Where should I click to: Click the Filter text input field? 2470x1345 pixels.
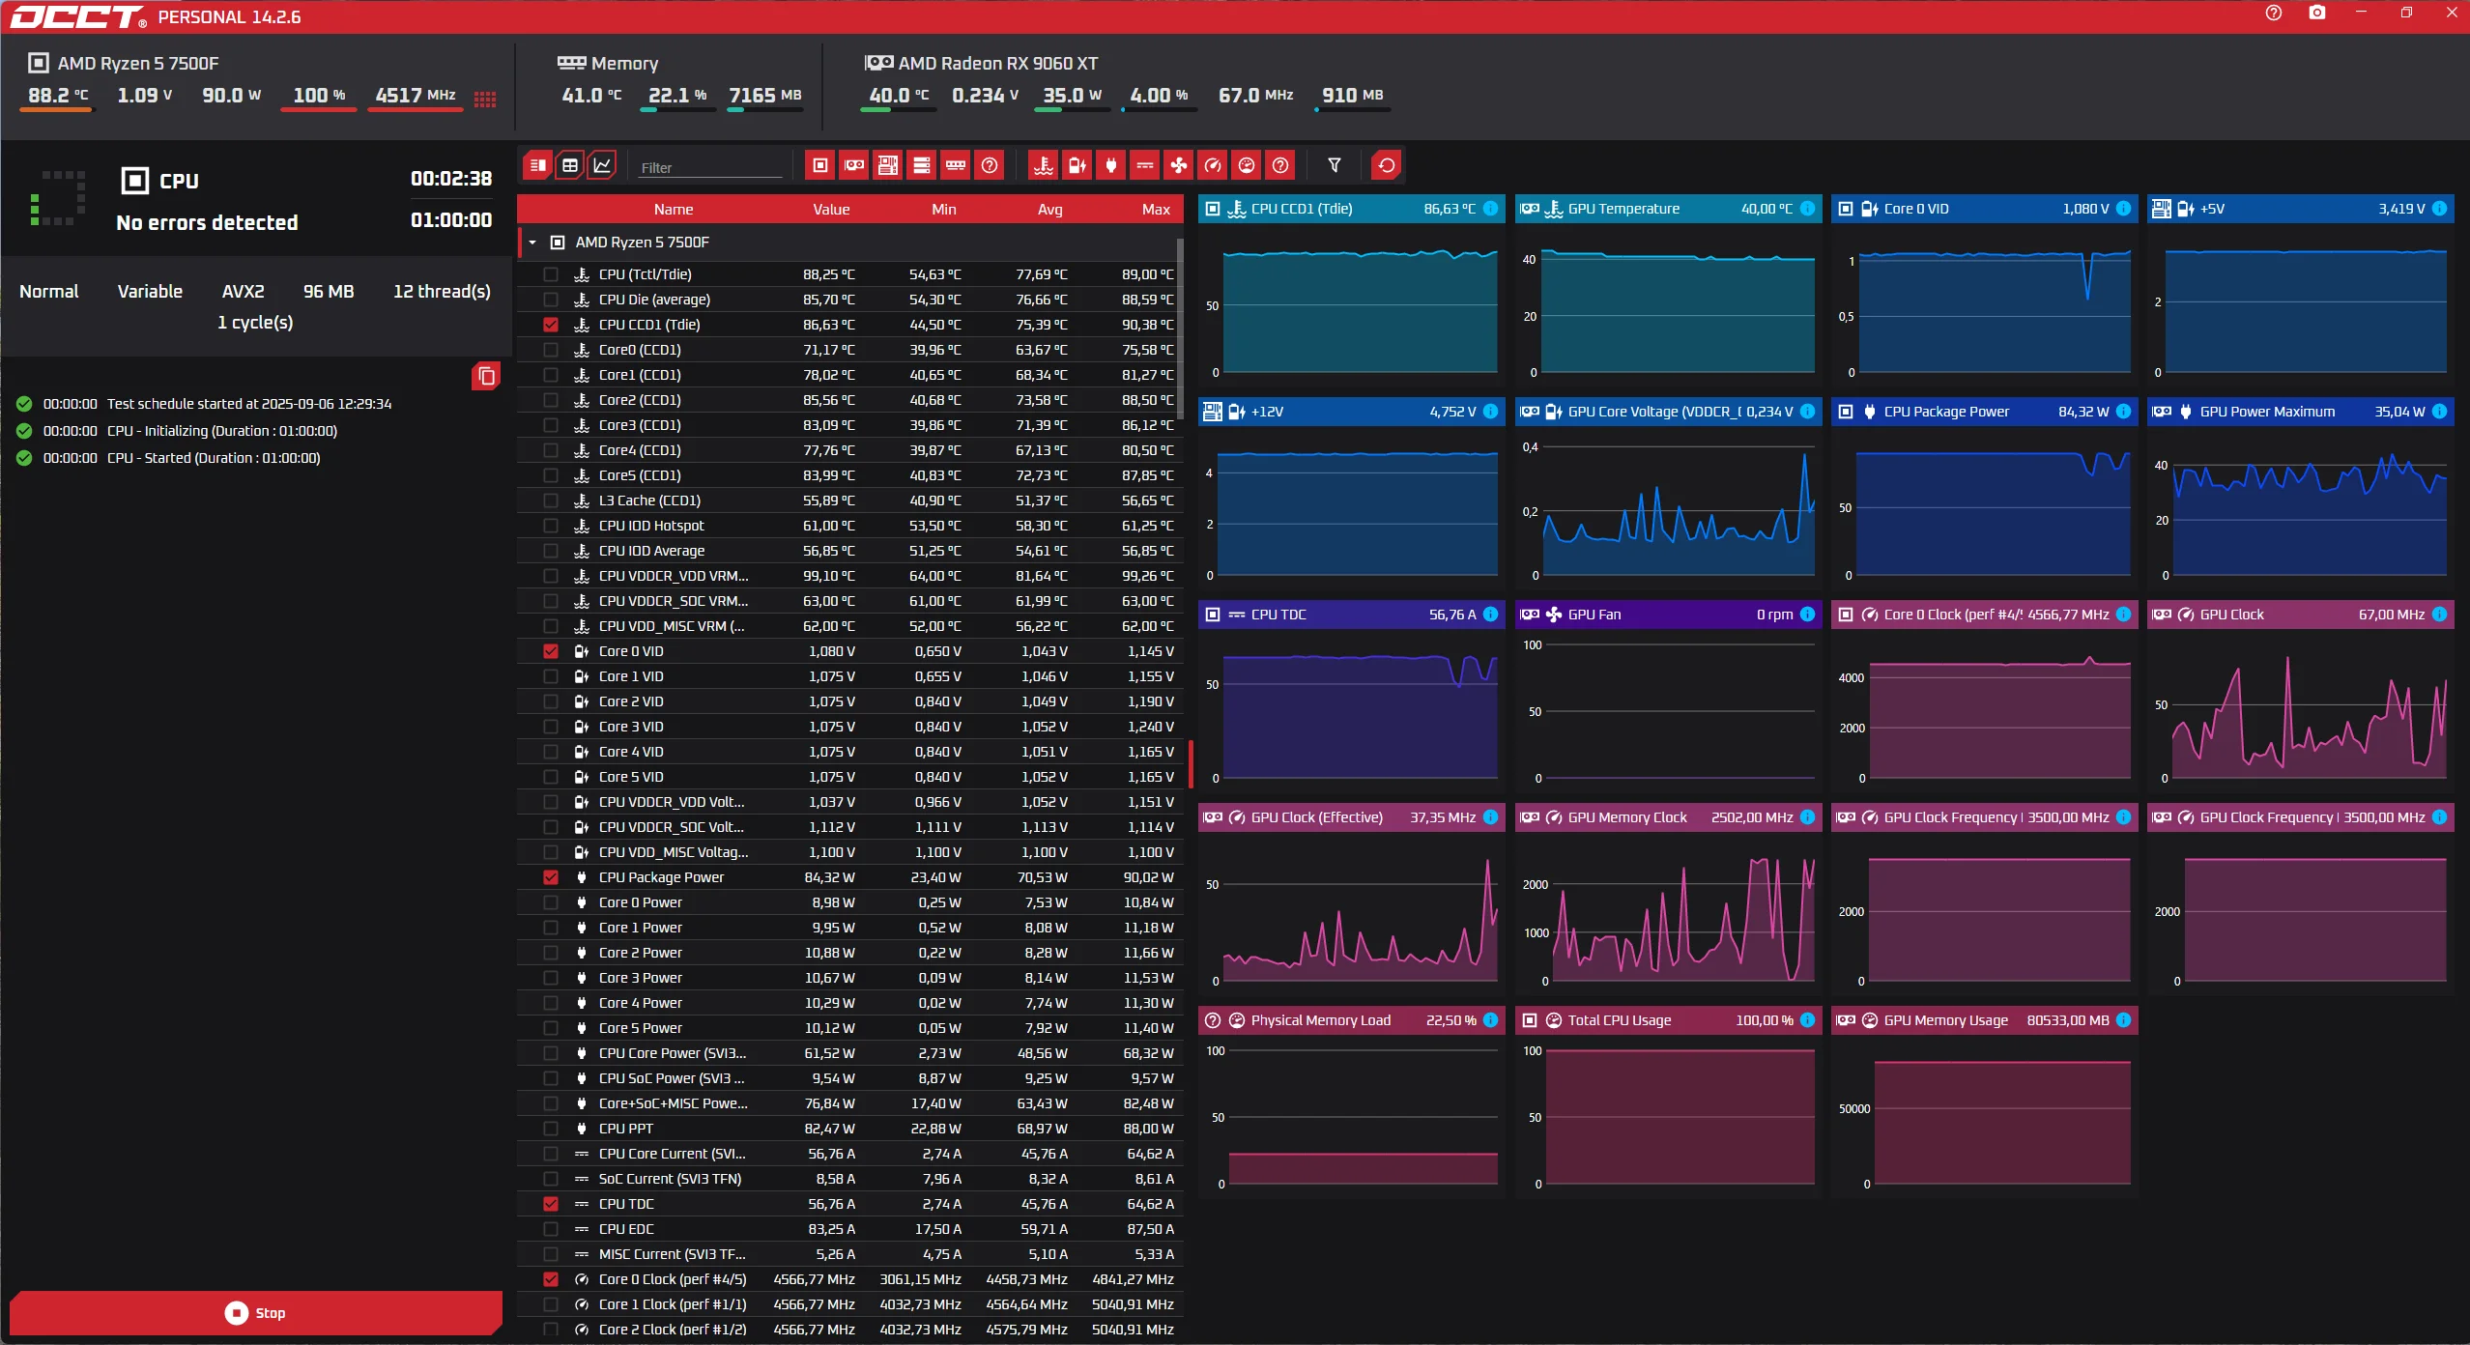point(710,167)
